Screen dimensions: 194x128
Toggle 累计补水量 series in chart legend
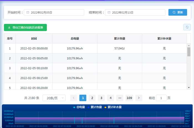[113, 107]
